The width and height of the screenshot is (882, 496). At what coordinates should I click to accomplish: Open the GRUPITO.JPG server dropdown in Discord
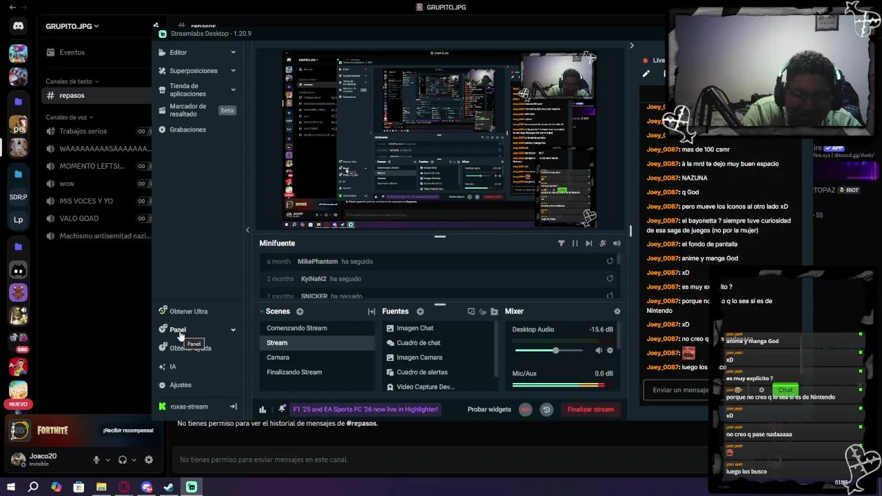tap(72, 26)
